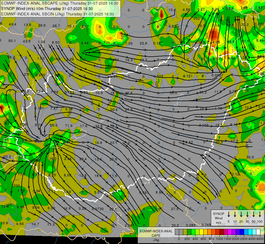Click the map value 26.3
265x244 pixels.
click(x=54, y=125)
